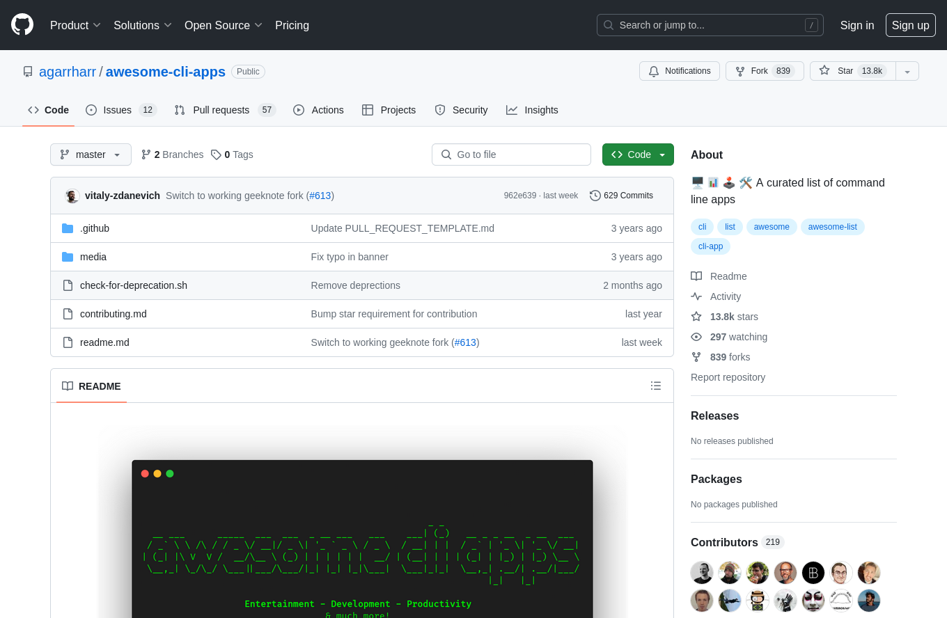
Task: Open commit link #613 in latest commit
Action: tap(320, 196)
